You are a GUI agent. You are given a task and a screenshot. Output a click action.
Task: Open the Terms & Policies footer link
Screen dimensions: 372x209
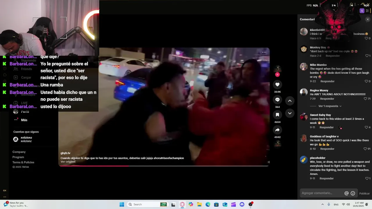[23, 162]
